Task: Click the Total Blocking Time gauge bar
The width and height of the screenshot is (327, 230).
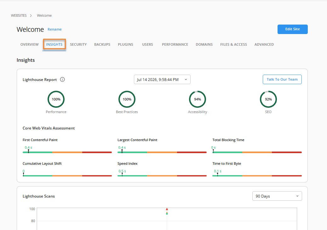Action: [257, 152]
